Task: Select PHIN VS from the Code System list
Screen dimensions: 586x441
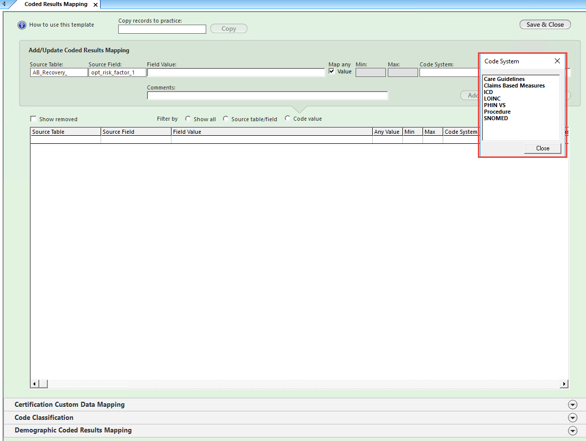Action: (494, 105)
